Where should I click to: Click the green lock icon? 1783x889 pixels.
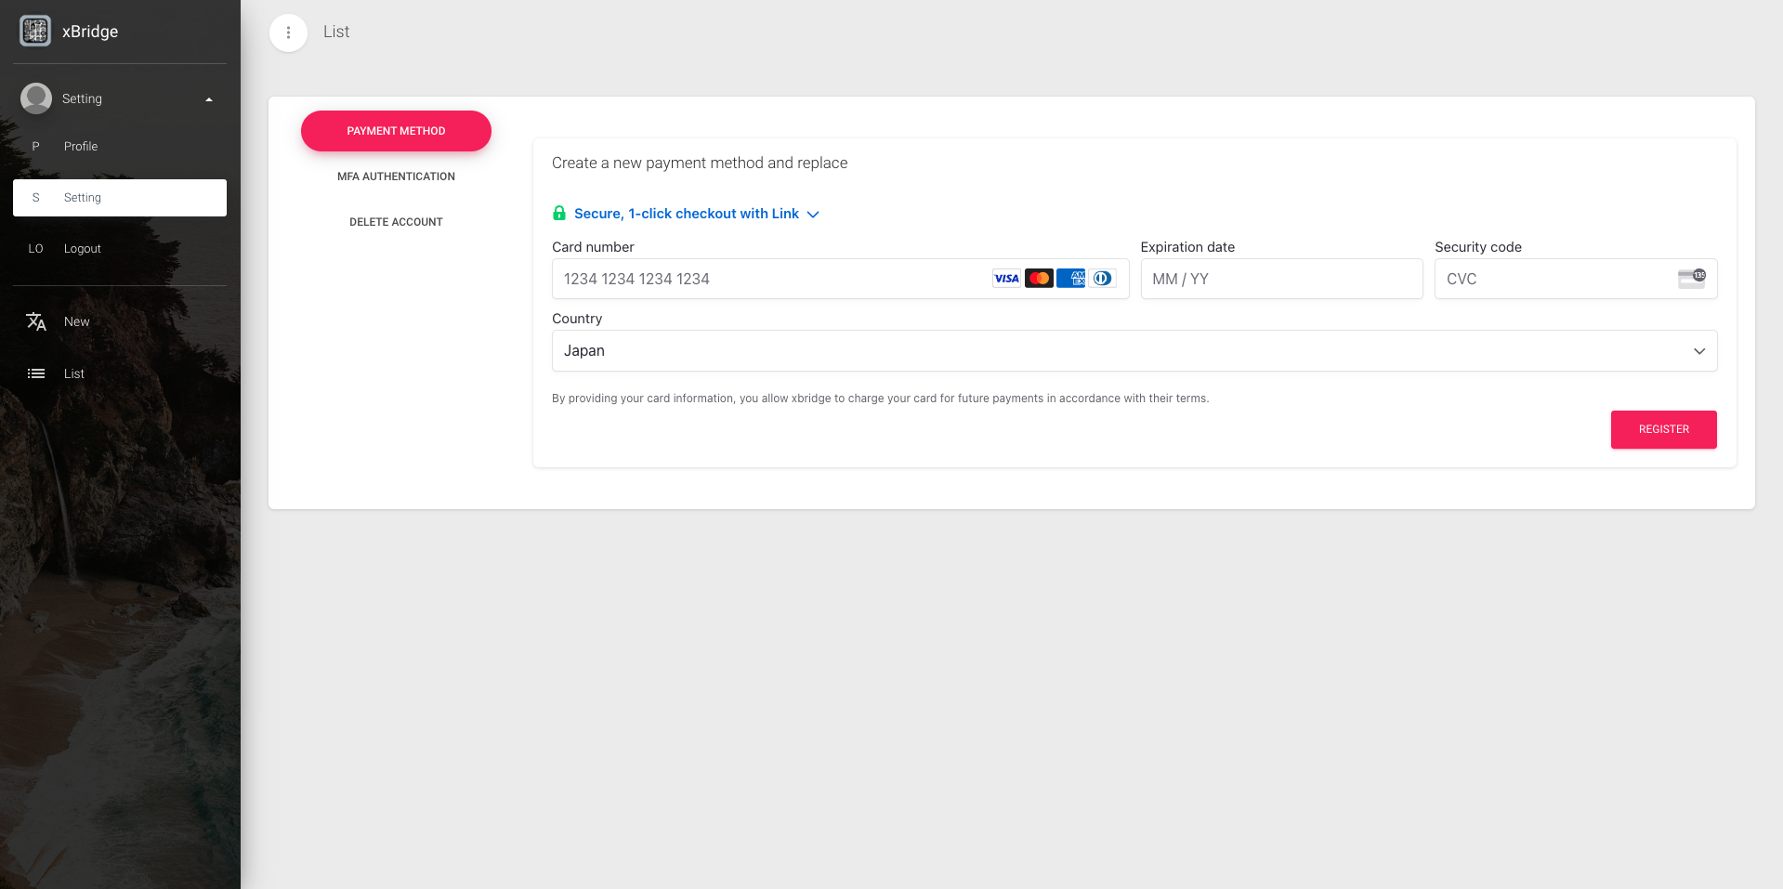point(559,214)
